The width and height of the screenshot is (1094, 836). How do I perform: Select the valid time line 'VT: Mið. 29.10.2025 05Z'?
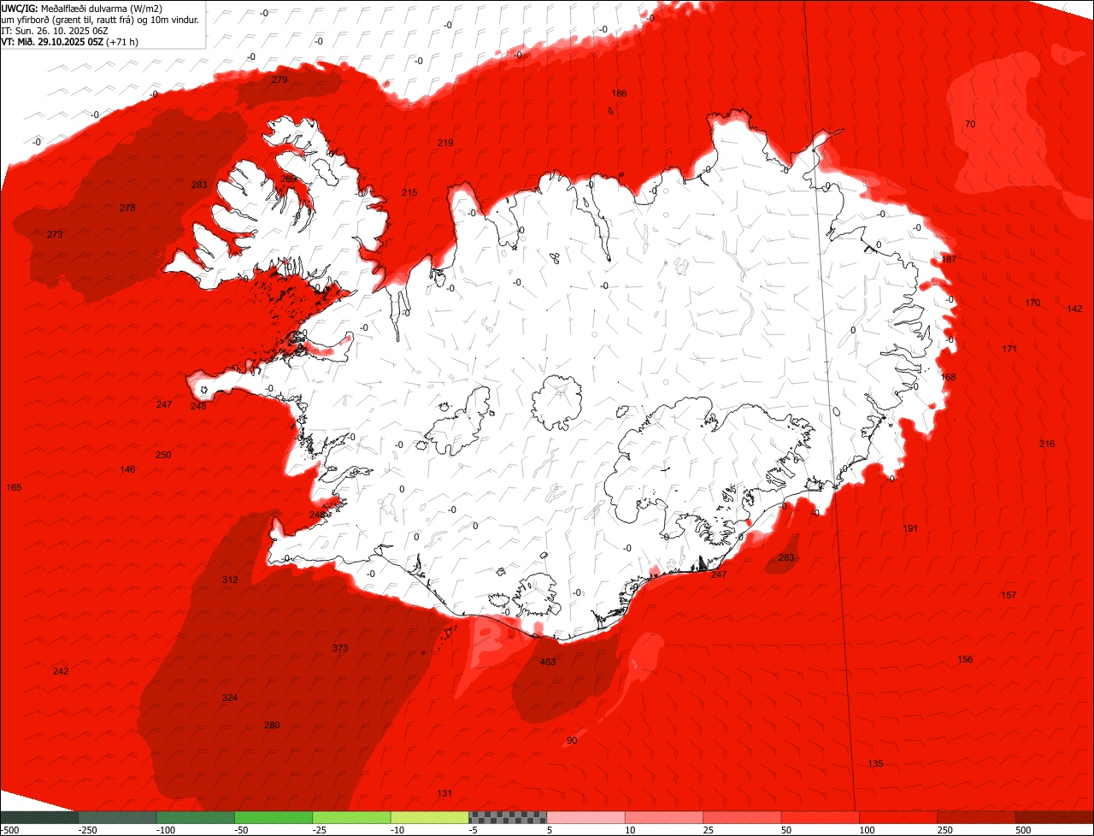click(53, 42)
